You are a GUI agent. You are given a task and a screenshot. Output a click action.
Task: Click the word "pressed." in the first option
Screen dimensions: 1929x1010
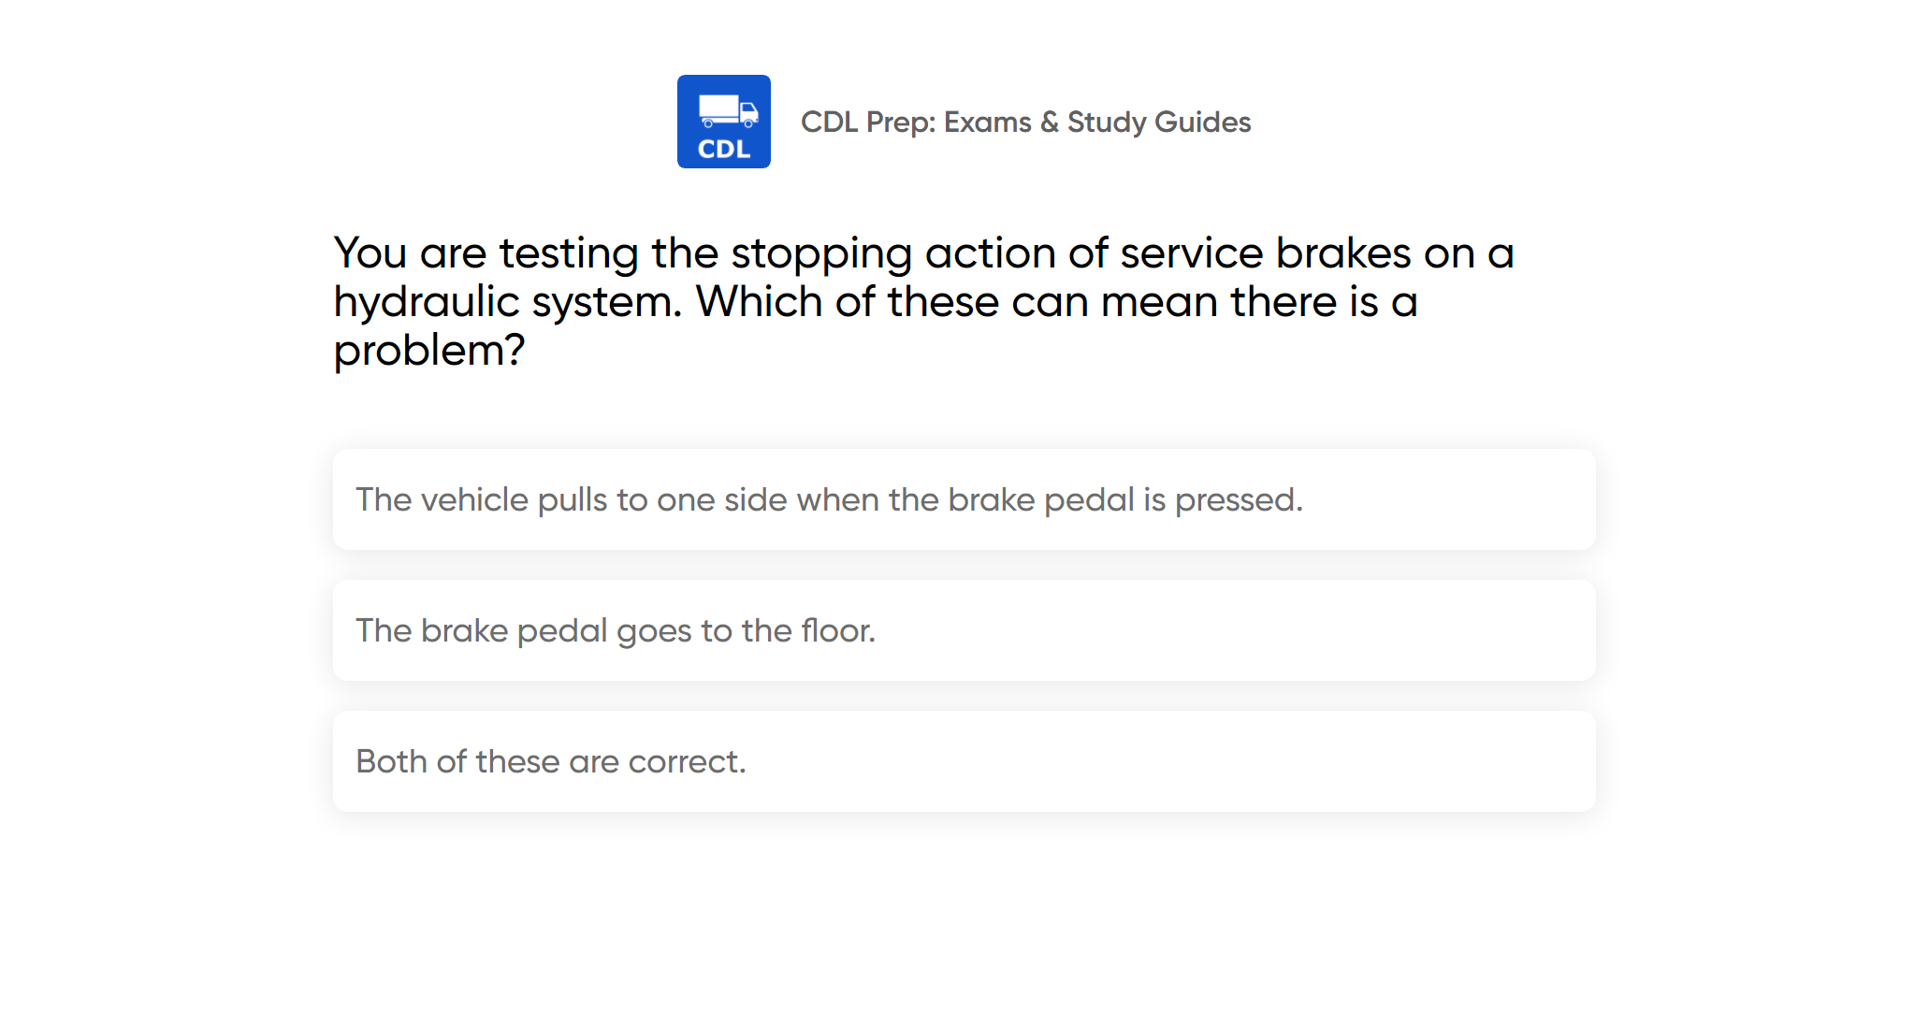pos(1239,499)
